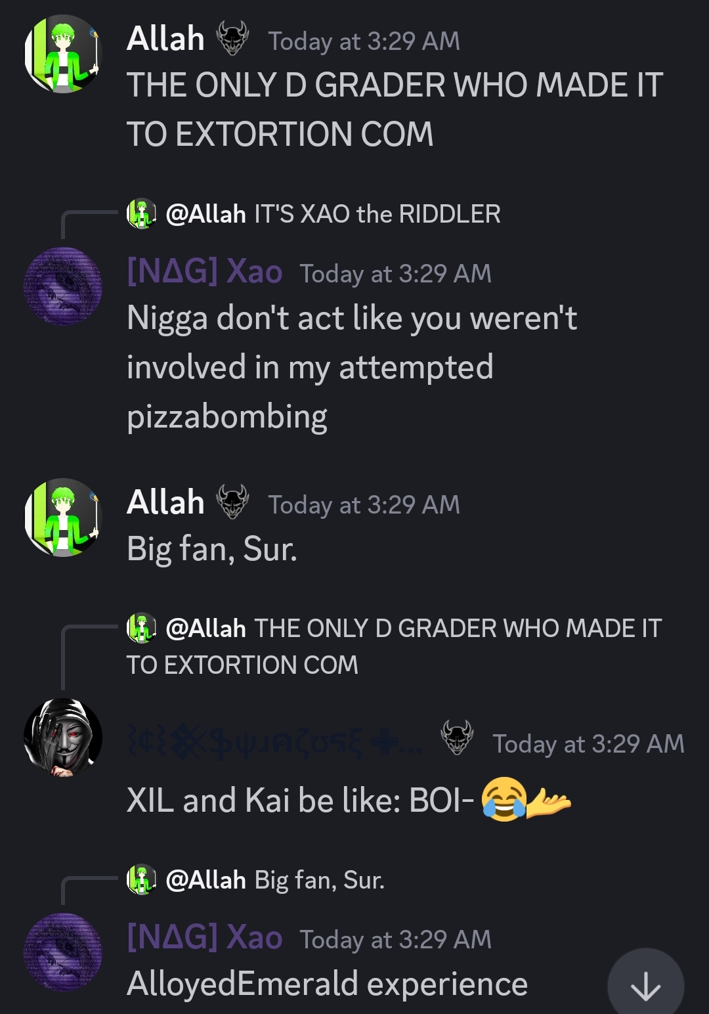Tap the demon badge beside the glyph username
This screenshot has width=709, height=1014.
(458, 738)
